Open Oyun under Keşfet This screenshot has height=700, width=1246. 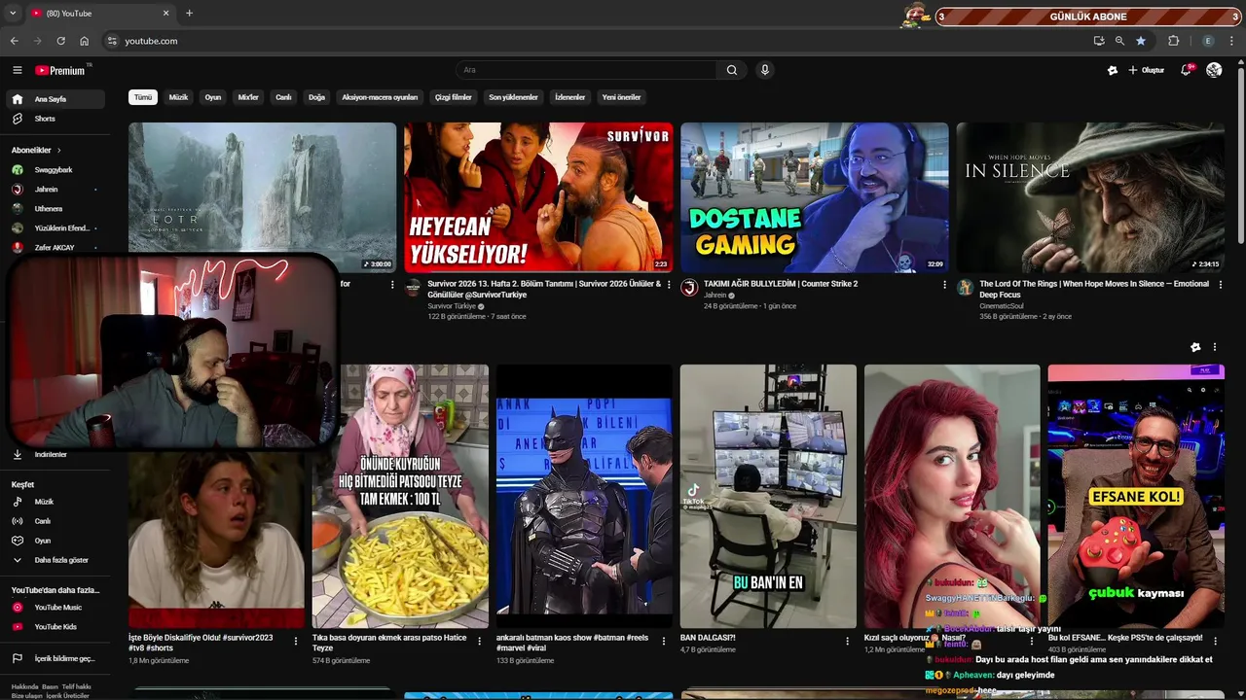click(x=56, y=541)
